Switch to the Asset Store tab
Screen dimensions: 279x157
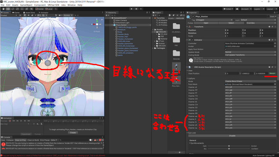coord(29,13)
